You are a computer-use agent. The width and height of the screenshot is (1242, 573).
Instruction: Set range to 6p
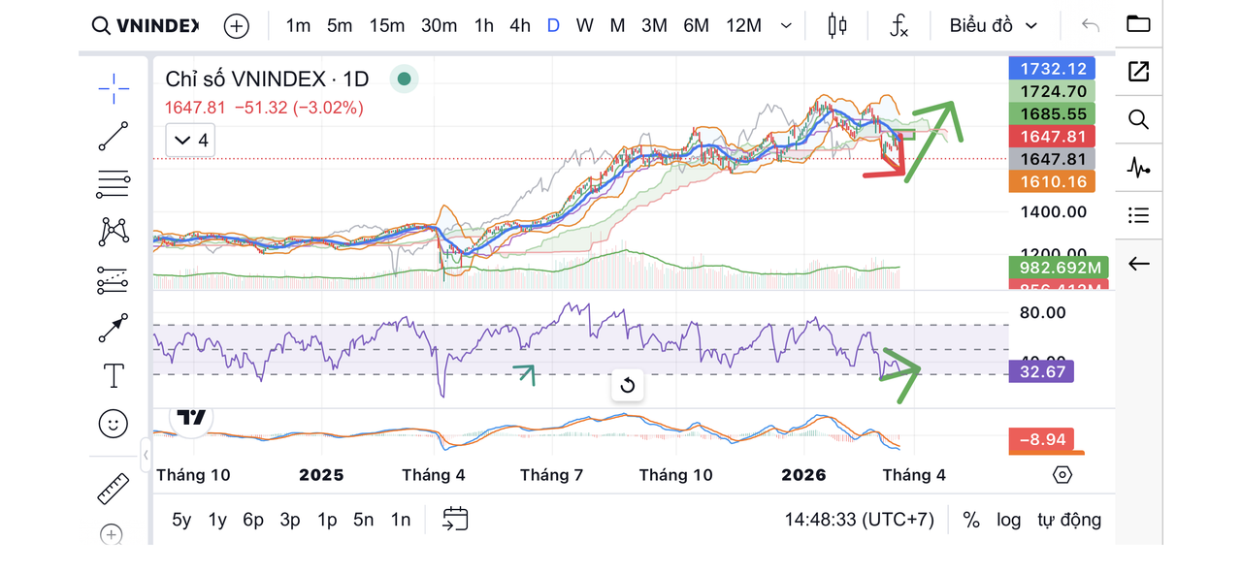pos(253,520)
